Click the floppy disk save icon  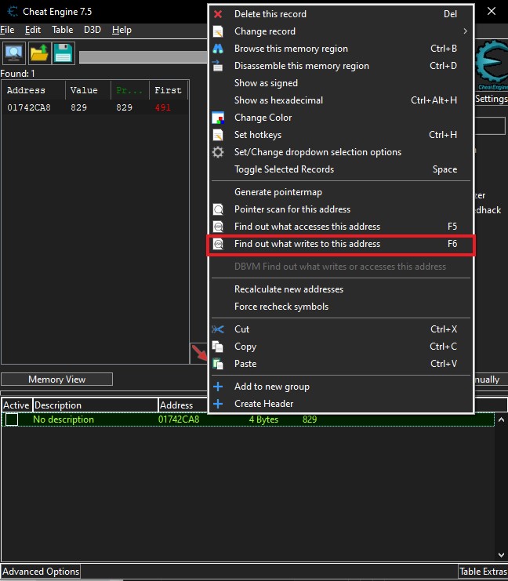[x=63, y=53]
